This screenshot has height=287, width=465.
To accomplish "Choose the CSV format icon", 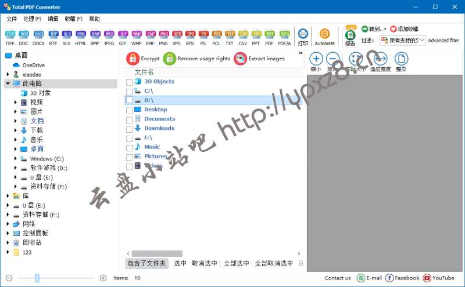I will coord(243,38).
